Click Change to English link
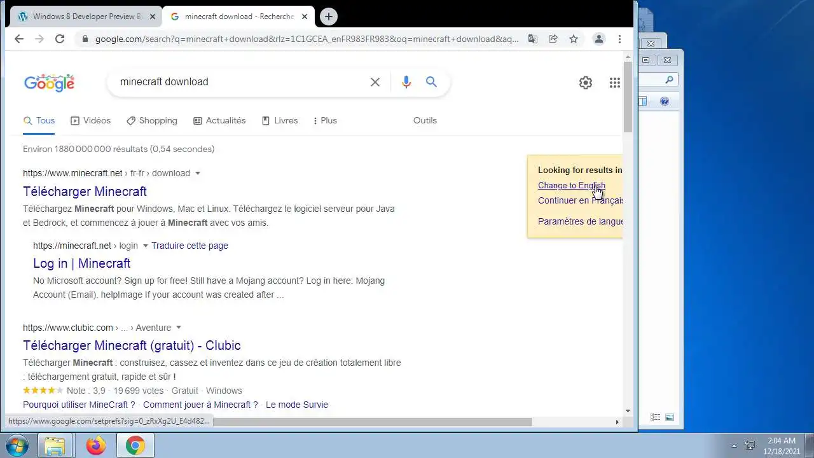Screen dimensions: 814x458 (x=572, y=186)
